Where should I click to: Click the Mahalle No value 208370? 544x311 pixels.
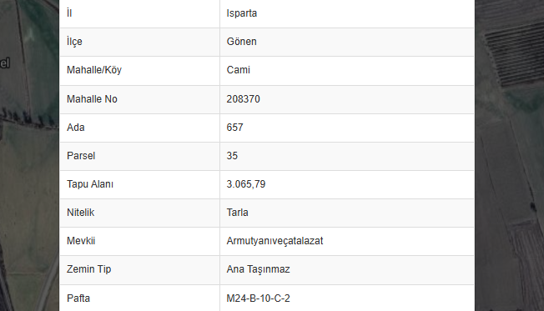click(x=243, y=99)
